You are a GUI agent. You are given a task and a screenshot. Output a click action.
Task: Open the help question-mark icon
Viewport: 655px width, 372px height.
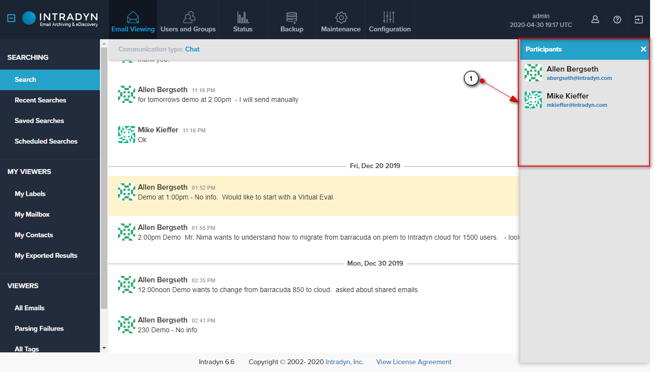(x=617, y=20)
